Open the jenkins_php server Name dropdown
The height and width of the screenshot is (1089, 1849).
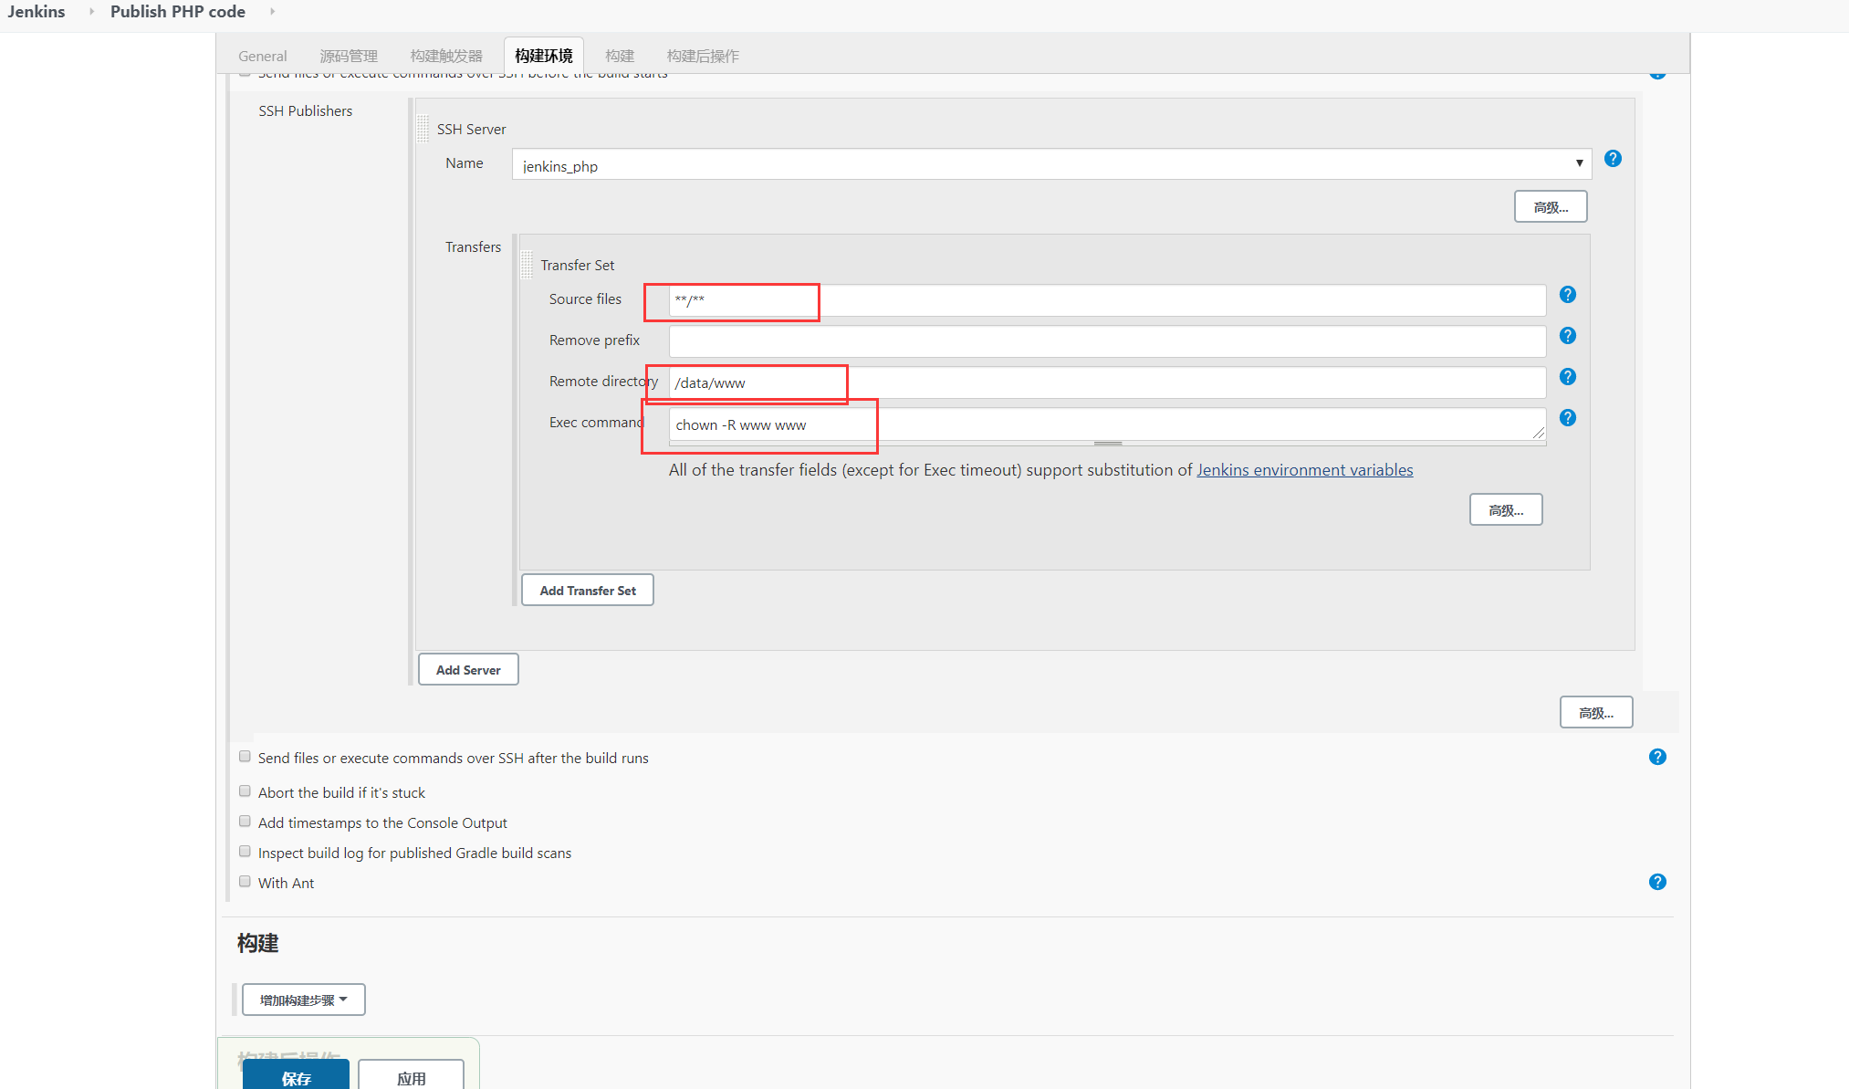1051,164
